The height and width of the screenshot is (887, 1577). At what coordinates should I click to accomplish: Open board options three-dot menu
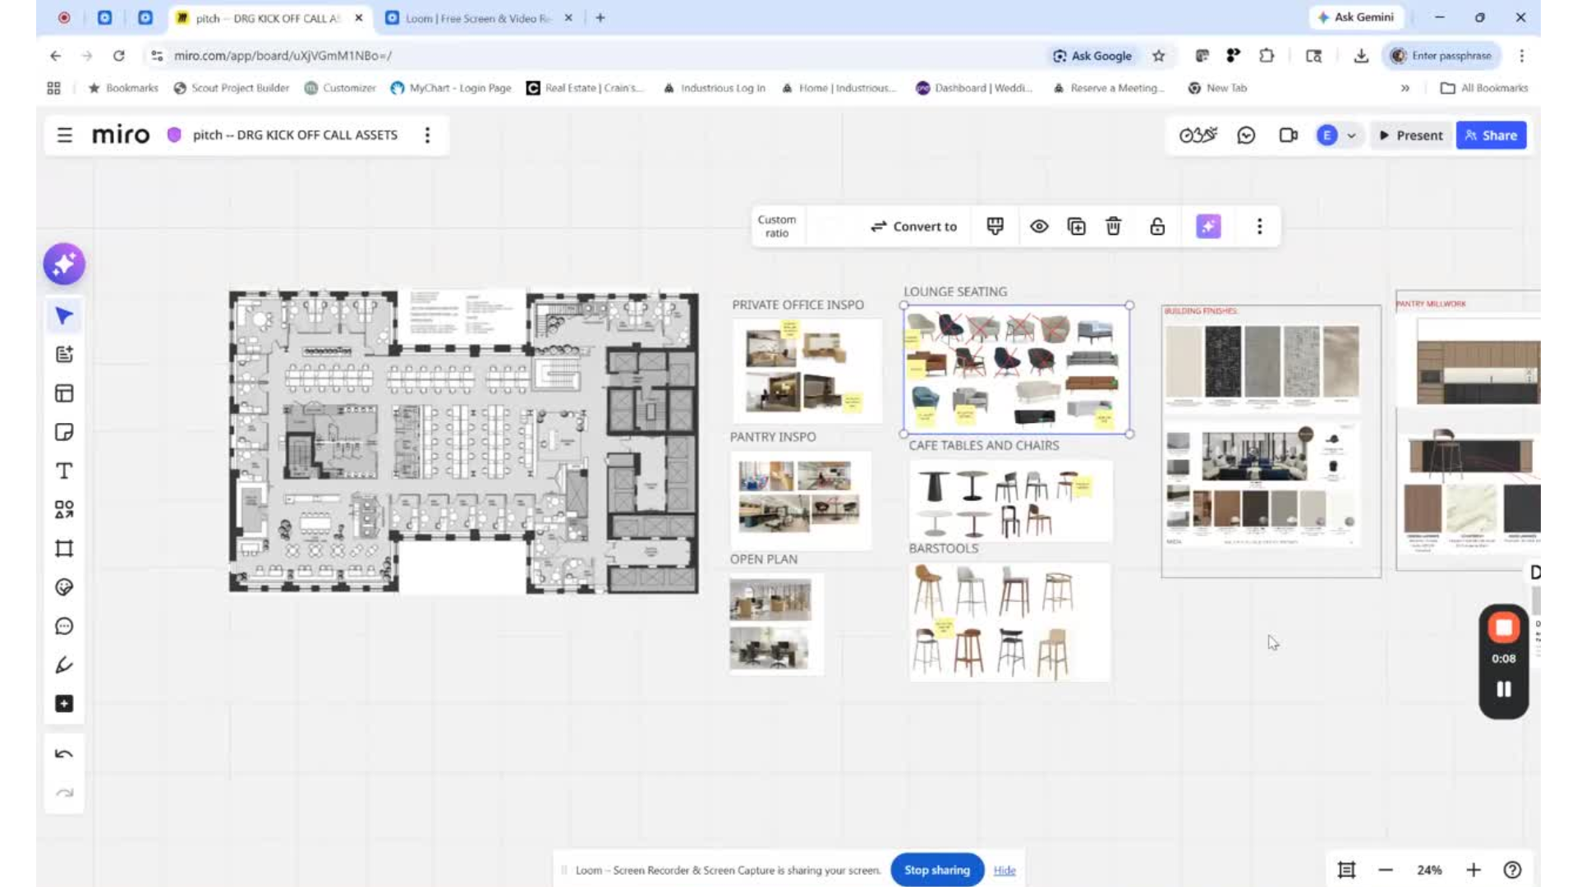[x=427, y=135]
